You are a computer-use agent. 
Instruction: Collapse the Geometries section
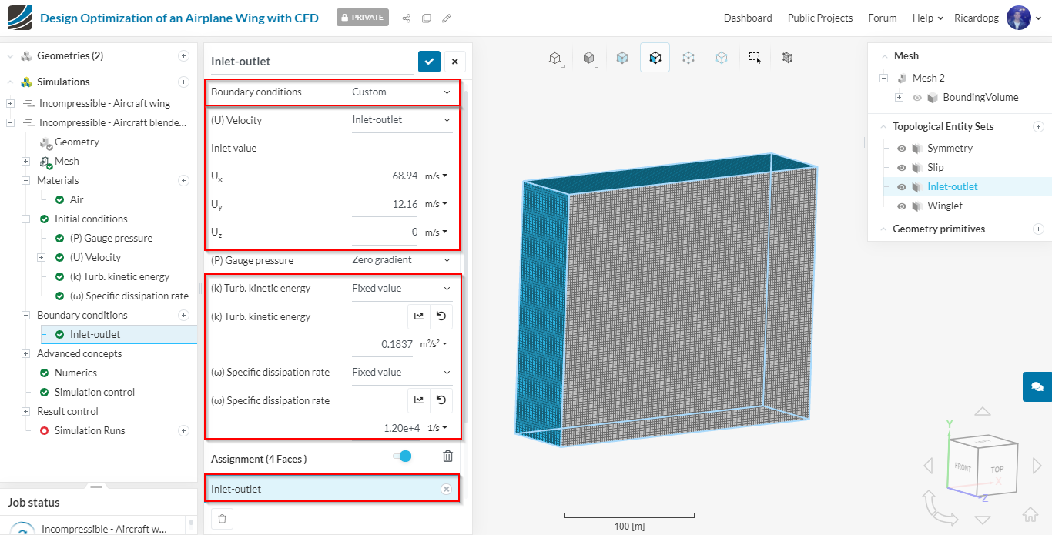click(10, 55)
